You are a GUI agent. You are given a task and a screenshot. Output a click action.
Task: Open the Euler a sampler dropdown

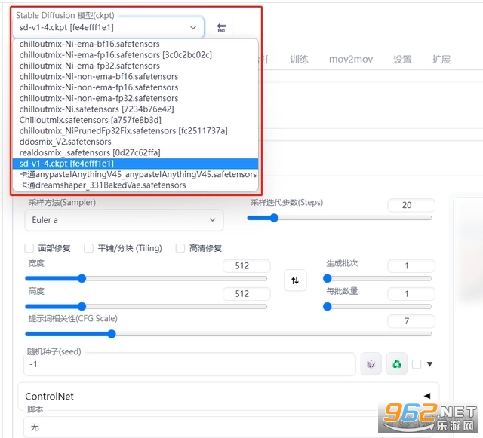coord(124,220)
